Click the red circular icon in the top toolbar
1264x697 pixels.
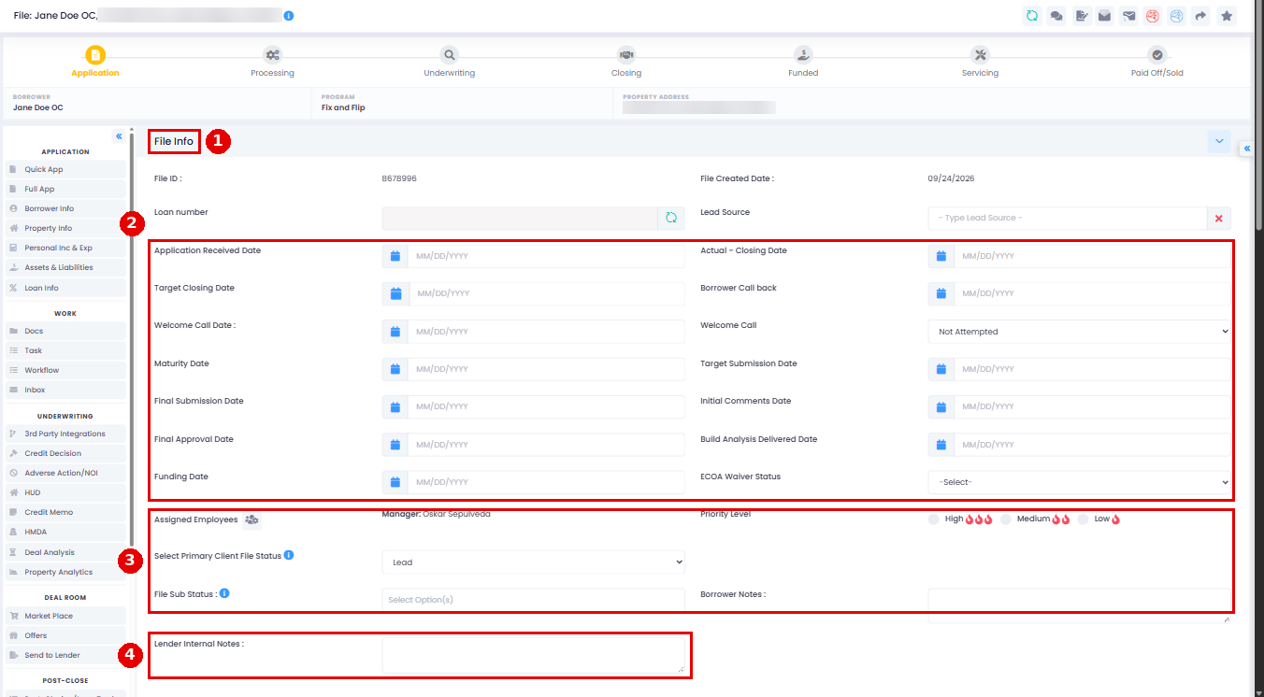[x=1153, y=16]
